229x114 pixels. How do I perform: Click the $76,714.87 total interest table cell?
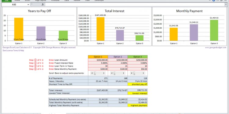tap(118, 90)
